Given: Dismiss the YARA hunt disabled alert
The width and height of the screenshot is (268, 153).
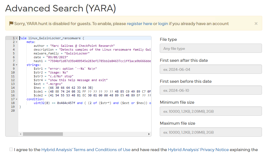Looking at the screenshot, I should coord(256,24).
